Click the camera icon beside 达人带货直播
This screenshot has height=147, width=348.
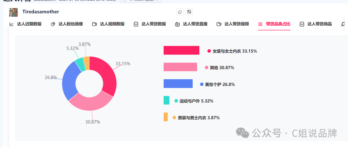[177, 24]
